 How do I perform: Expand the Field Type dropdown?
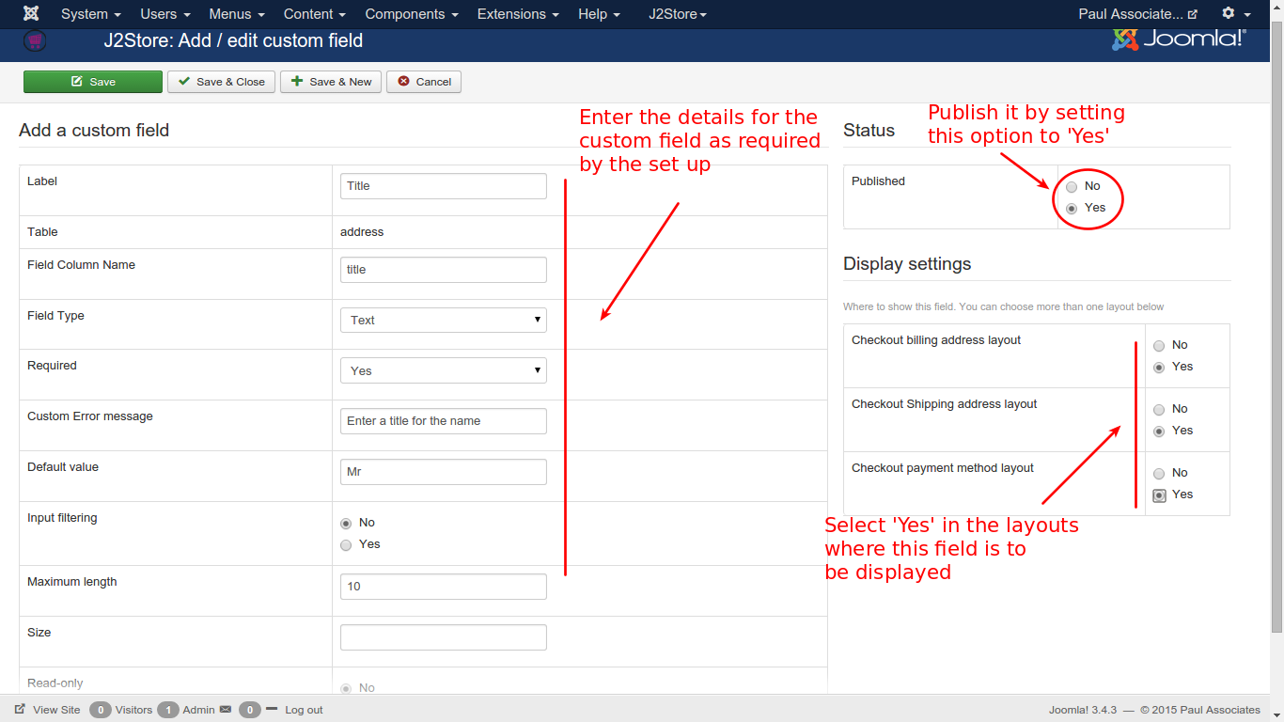coord(443,321)
